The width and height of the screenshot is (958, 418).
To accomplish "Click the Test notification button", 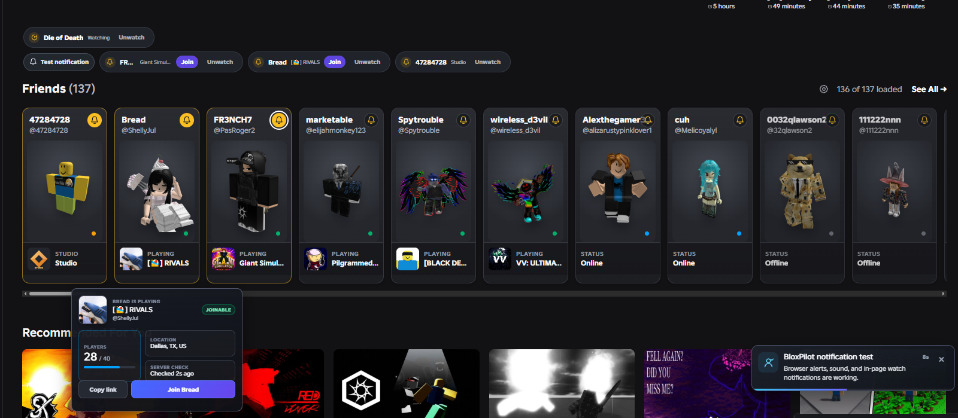I will 59,62.
